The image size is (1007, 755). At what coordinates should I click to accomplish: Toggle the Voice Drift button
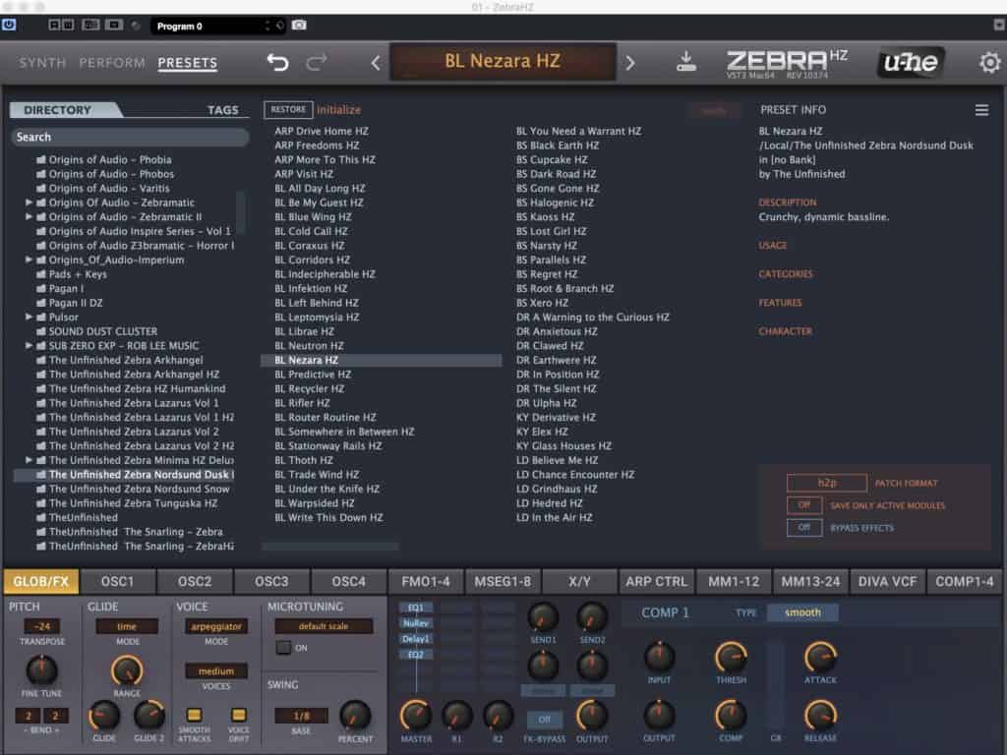tap(238, 715)
